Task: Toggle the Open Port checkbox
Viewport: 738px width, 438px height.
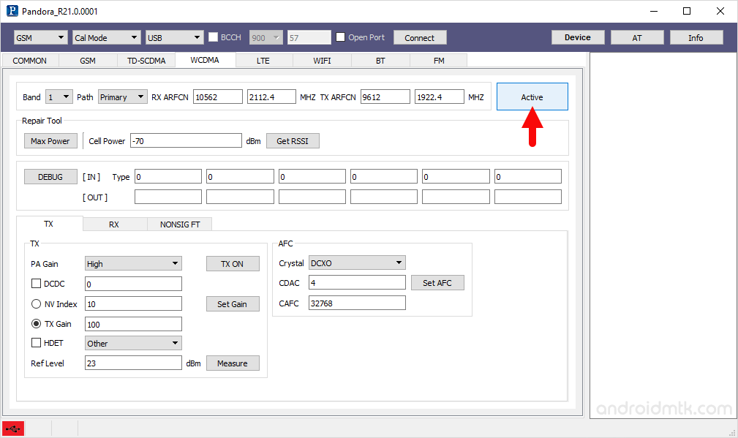Action: 340,37
